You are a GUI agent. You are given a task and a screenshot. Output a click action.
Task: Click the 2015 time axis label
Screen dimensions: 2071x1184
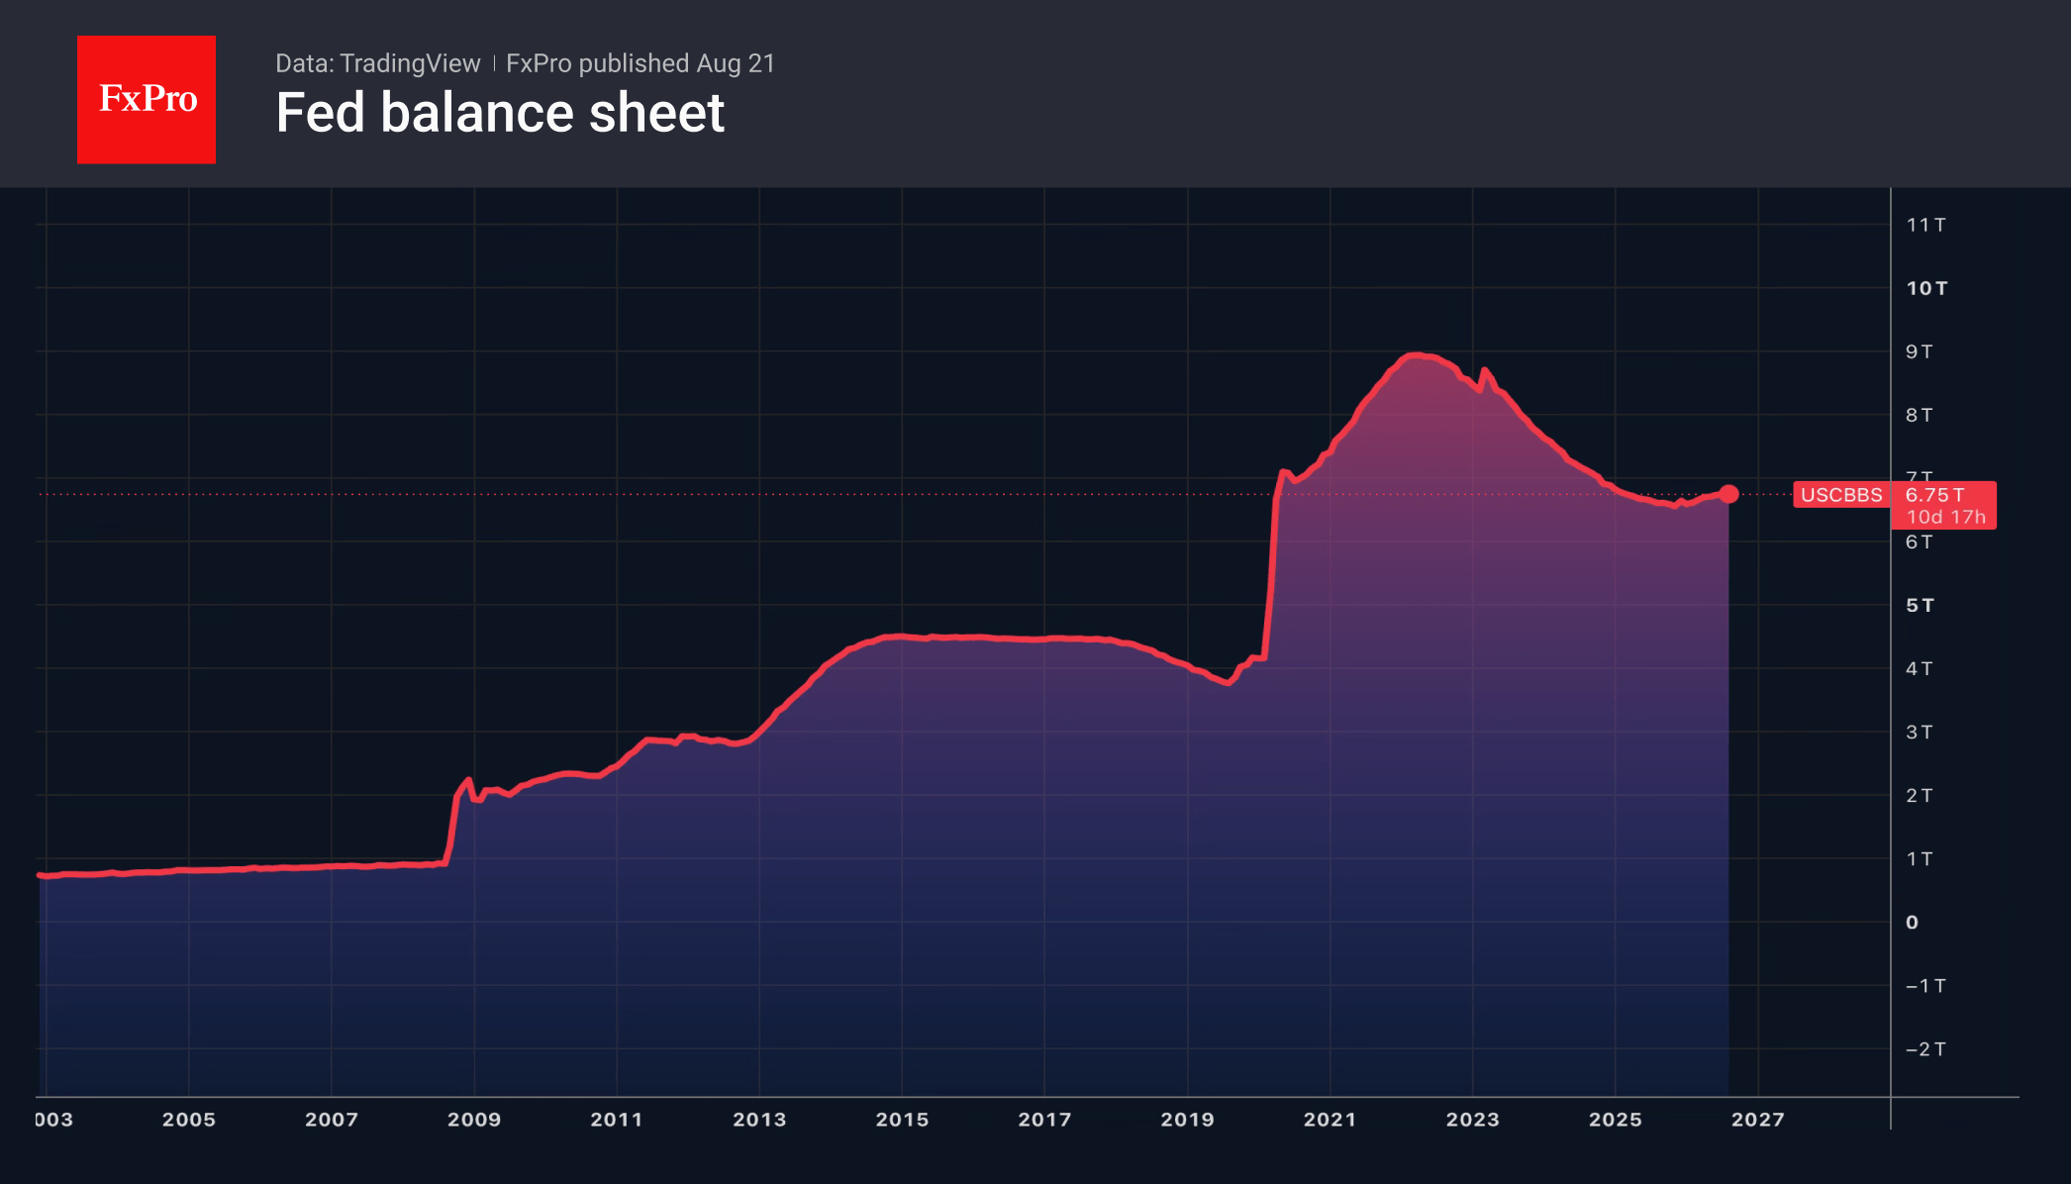tap(902, 1119)
